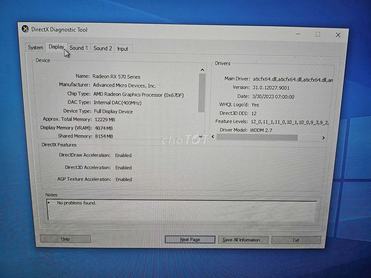Select the name Radeon RX 570 Series

pyautogui.click(x=116, y=77)
